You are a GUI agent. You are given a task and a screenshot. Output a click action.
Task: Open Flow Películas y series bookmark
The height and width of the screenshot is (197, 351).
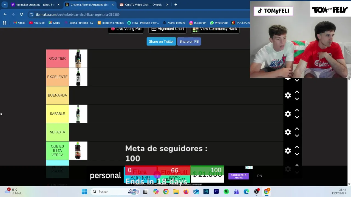(143, 23)
